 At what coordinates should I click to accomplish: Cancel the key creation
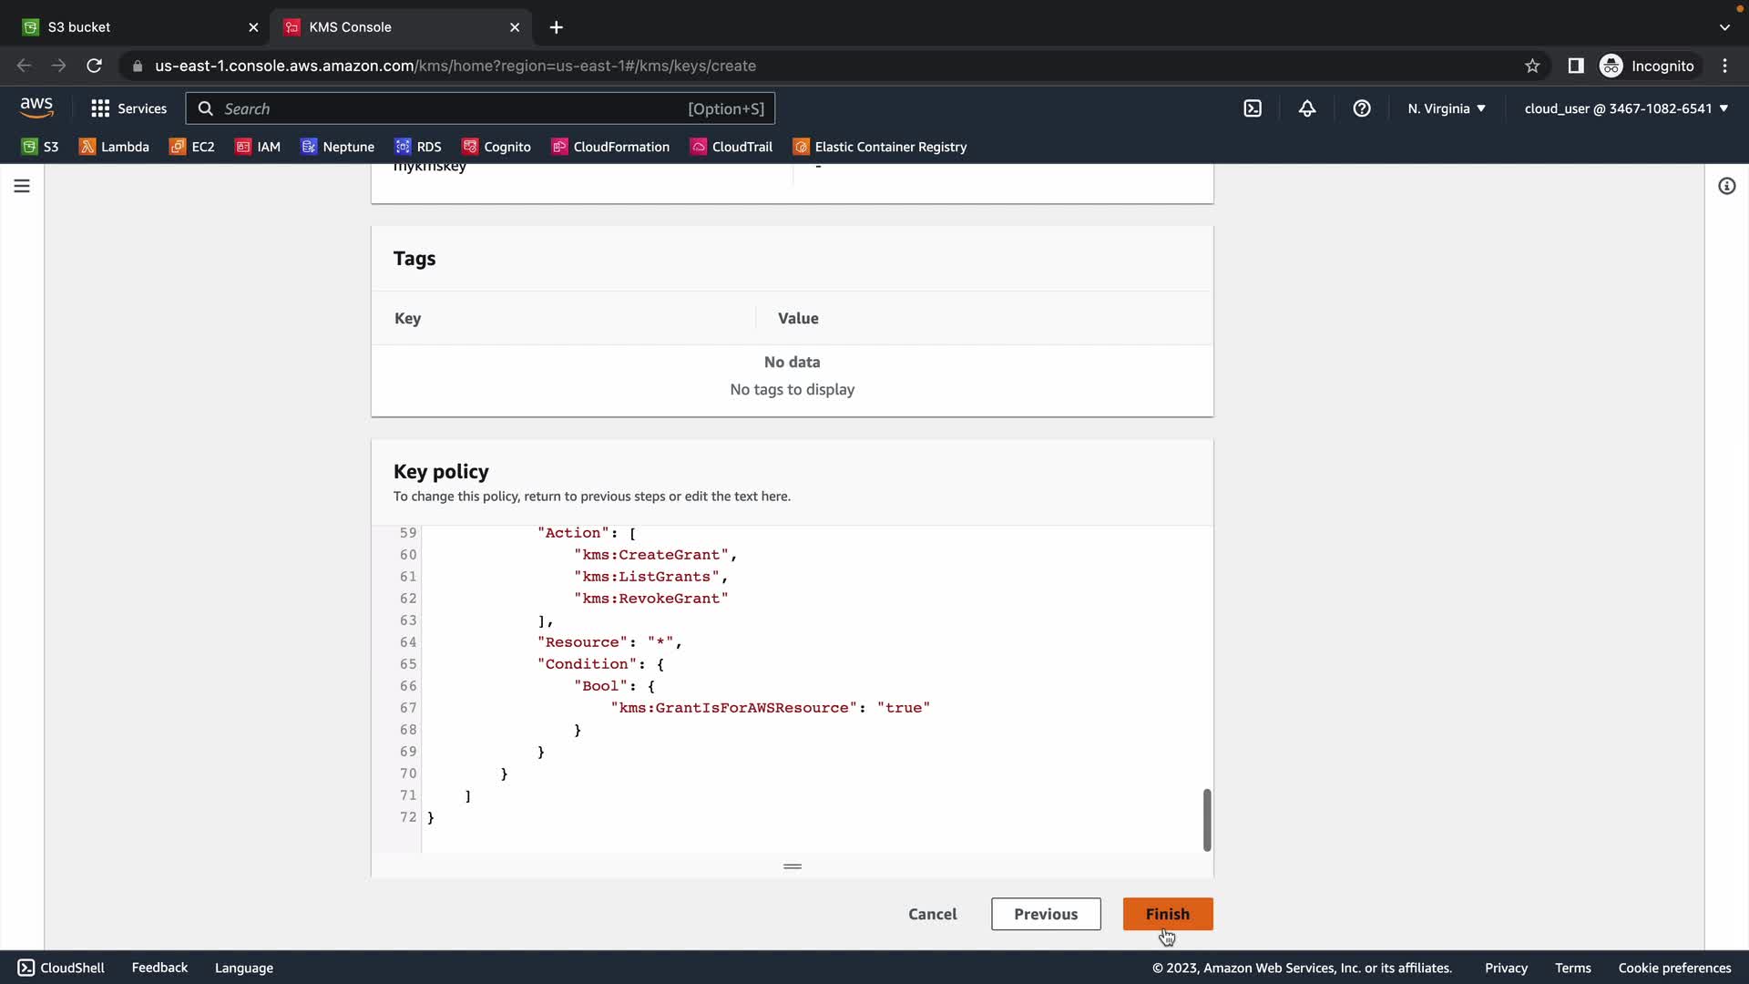click(x=932, y=914)
